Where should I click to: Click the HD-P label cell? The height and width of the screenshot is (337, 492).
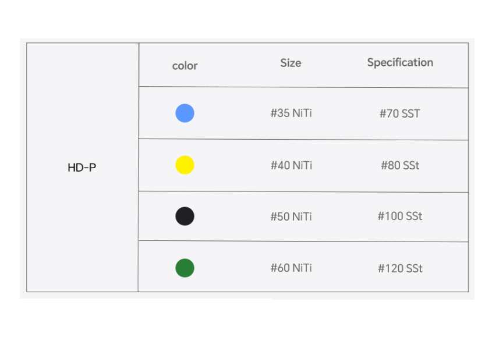82,168
